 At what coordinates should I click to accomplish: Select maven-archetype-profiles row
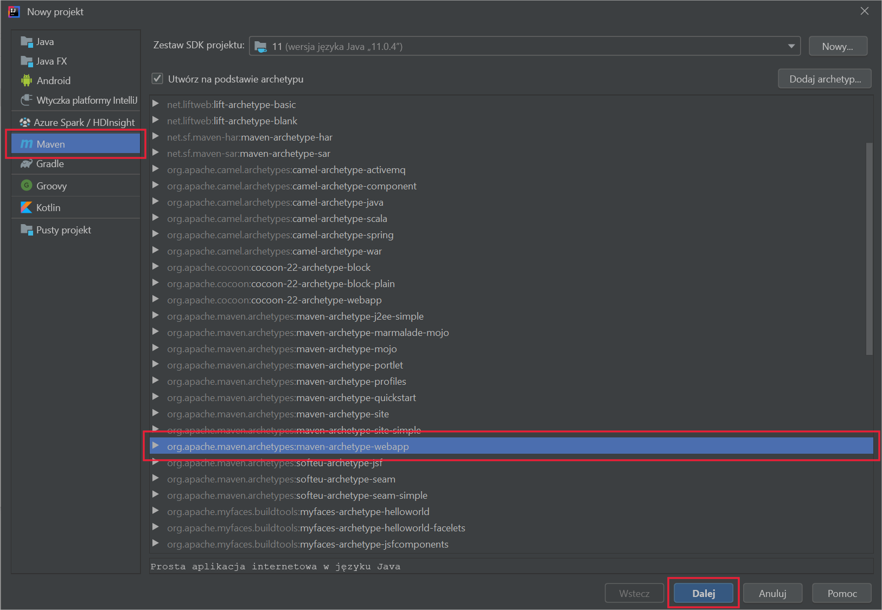tap(511, 382)
